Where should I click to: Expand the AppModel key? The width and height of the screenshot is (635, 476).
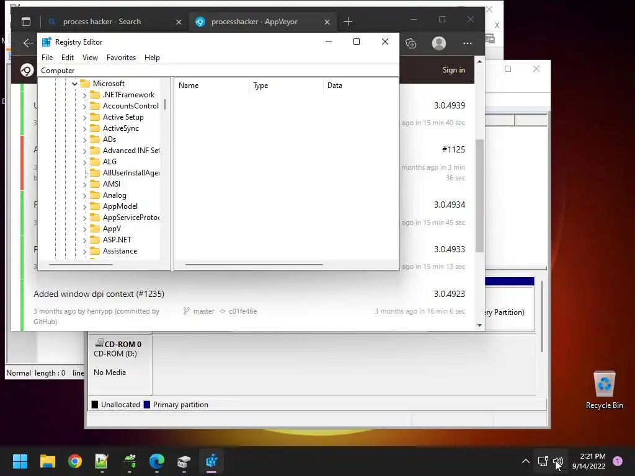(x=84, y=207)
